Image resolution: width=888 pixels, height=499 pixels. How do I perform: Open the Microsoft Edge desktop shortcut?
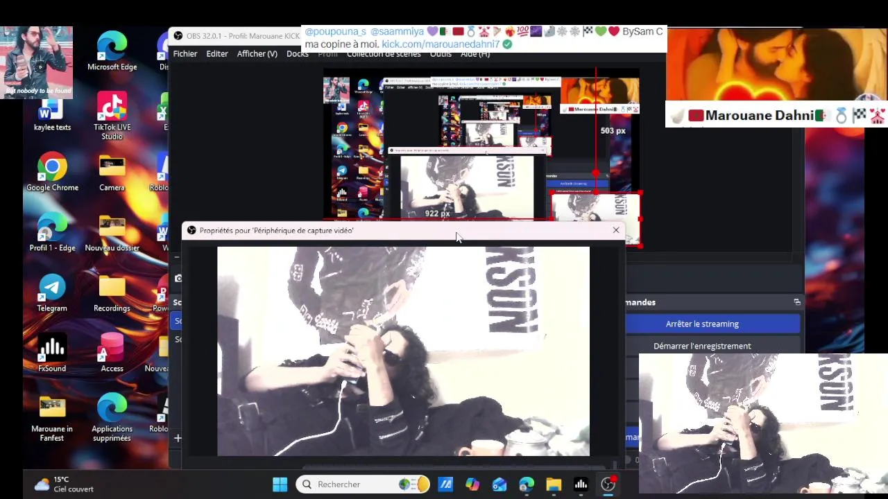coord(112,51)
